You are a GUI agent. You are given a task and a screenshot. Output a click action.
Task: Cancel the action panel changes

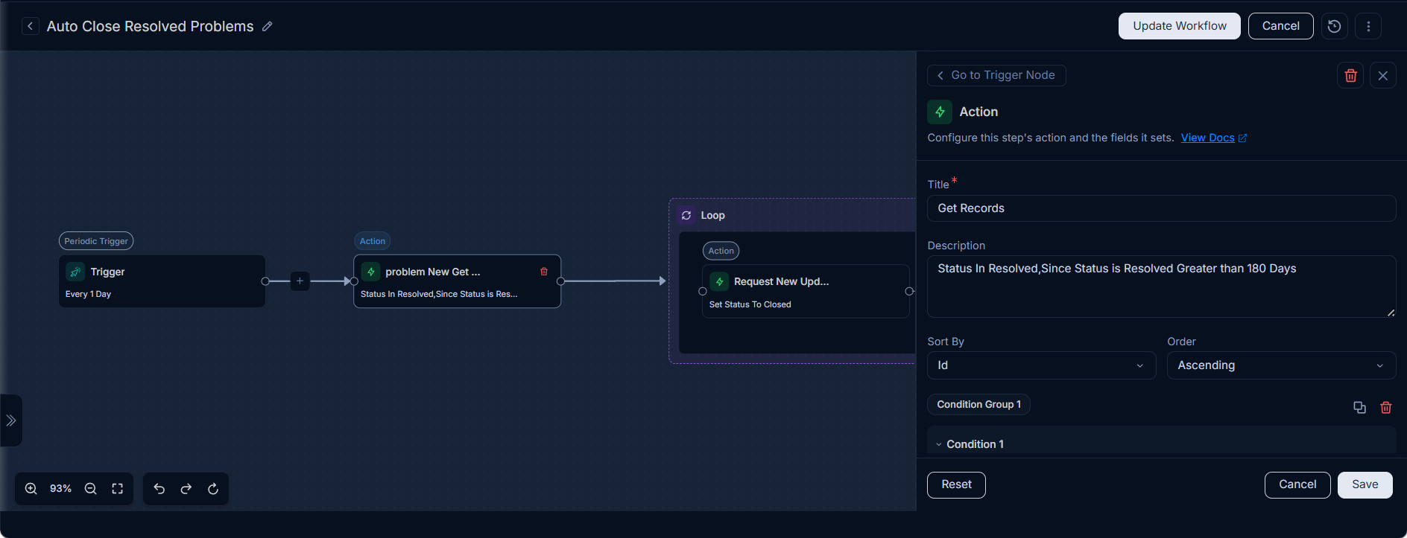point(1297,485)
